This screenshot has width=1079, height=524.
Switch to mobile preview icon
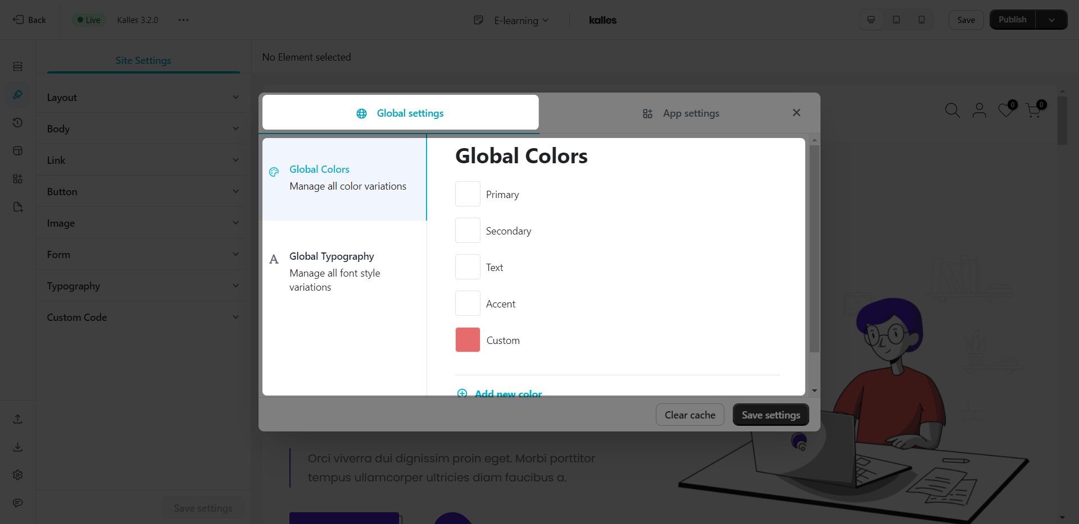pyautogui.click(x=922, y=20)
